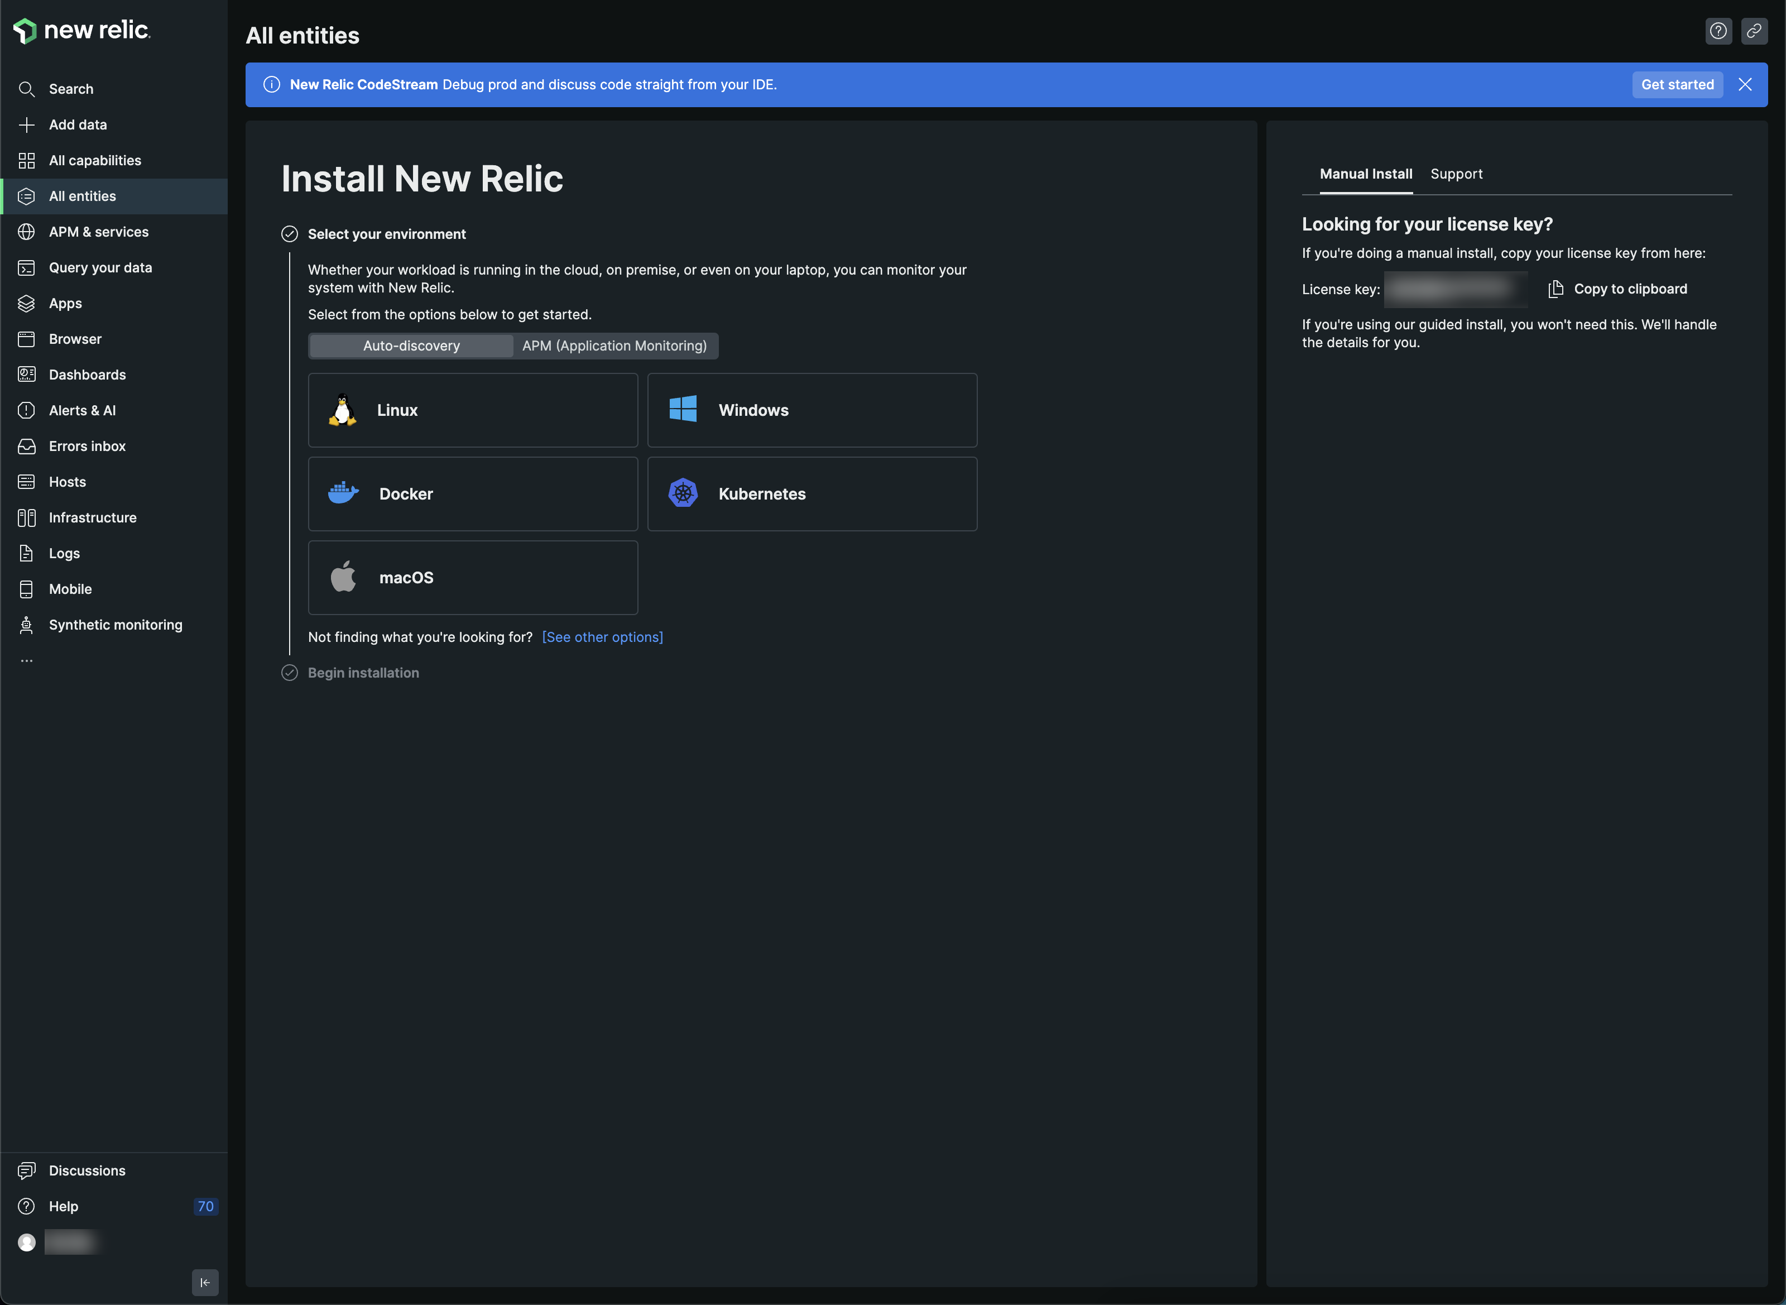Open the Infrastructure menu item
The height and width of the screenshot is (1305, 1786).
114,517
